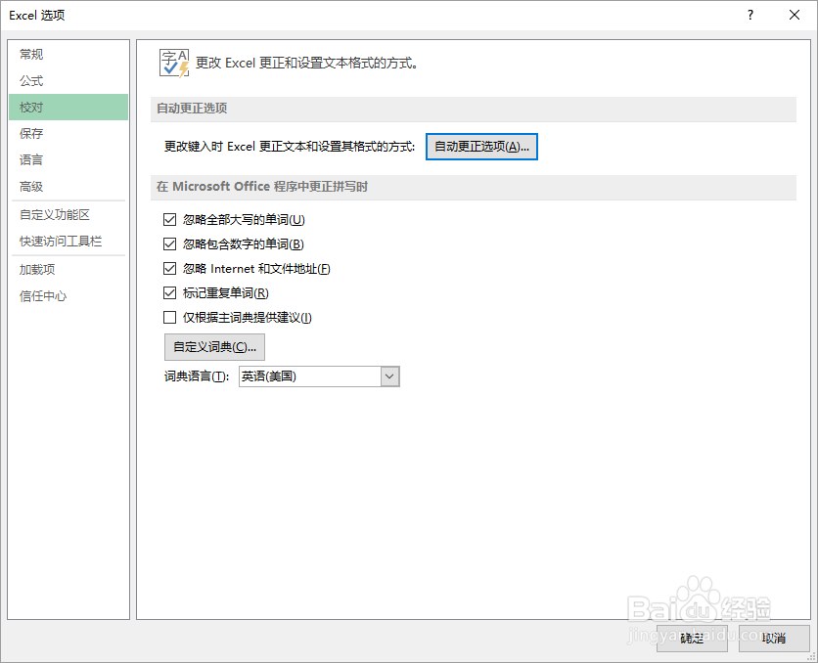Click the 自动更正选项 section header
This screenshot has height=663, width=818.
click(474, 109)
